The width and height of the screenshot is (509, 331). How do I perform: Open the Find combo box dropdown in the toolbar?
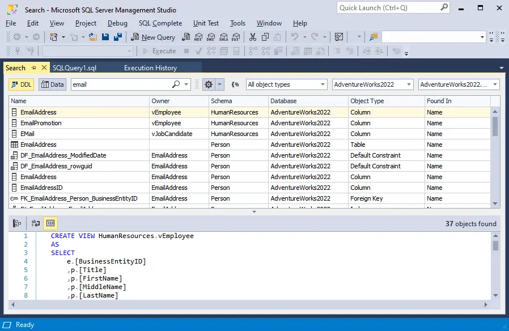[482, 37]
